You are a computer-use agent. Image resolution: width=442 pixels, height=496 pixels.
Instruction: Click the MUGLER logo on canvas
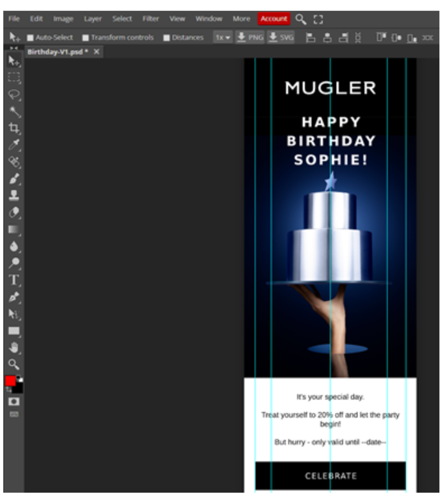[x=330, y=88]
